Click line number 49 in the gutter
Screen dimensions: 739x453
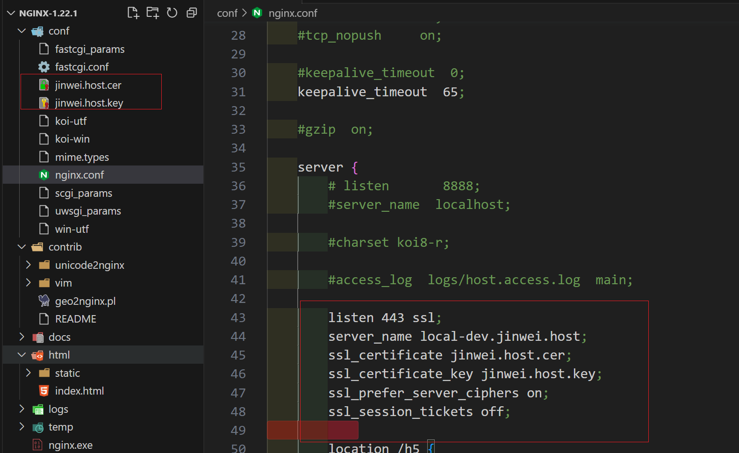[x=238, y=431]
